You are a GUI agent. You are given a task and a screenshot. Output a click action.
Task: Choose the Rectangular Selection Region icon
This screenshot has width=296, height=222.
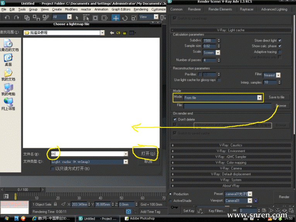(95, 18)
